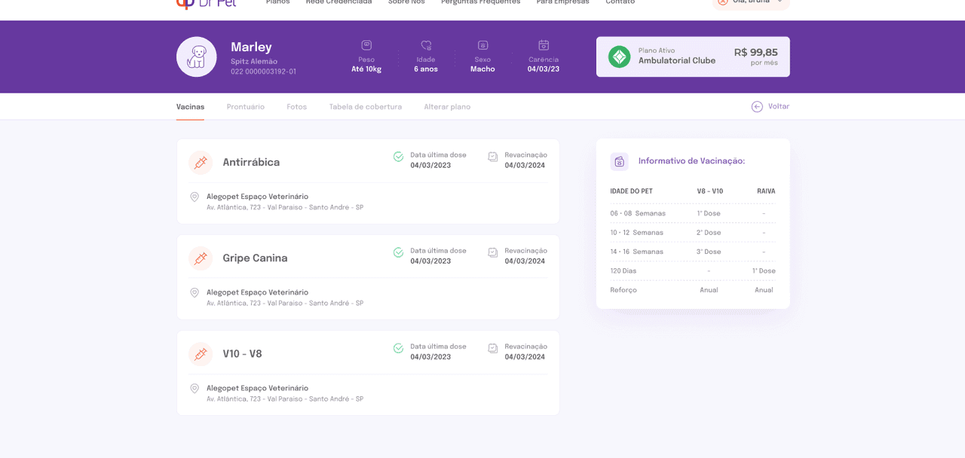Click V10 - V8's last dose checkmark icon
Image resolution: width=965 pixels, height=458 pixels.
point(398,348)
